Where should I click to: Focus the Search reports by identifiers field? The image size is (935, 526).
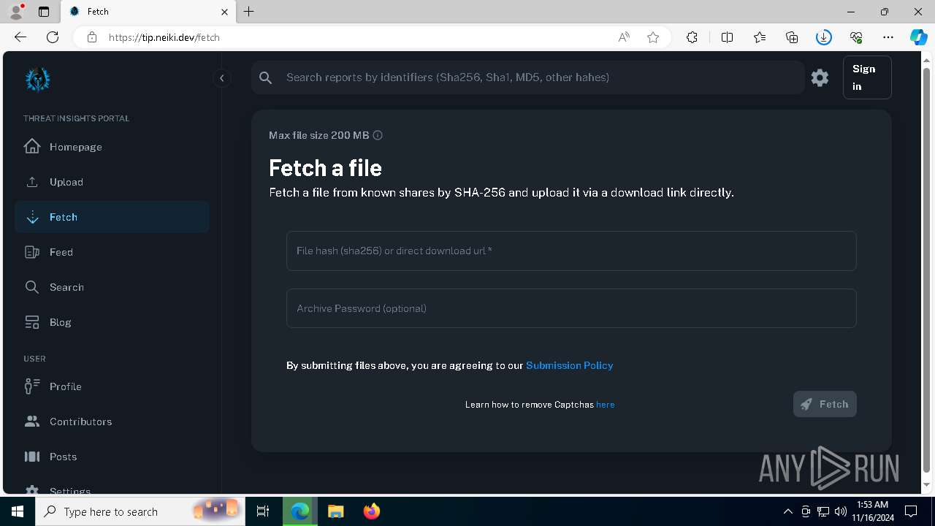(527, 77)
